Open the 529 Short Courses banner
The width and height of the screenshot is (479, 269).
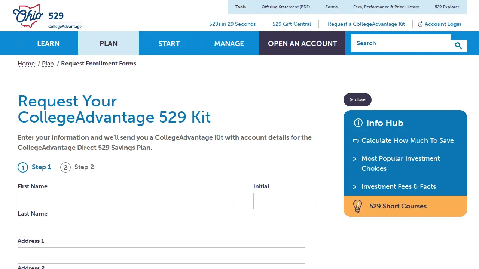tap(405, 206)
